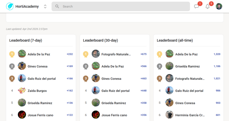Open Adela De la Paz in 7-day leaderboard
The height and width of the screenshot is (121, 229).
[39, 54]
